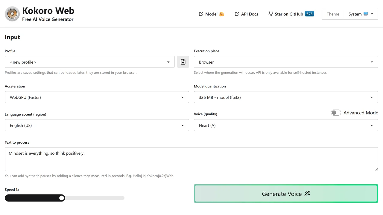This screenshot has height=215, width=383.
Task: Expand the Acceleration WebGPU dropdown
Action: click(97, 97)
